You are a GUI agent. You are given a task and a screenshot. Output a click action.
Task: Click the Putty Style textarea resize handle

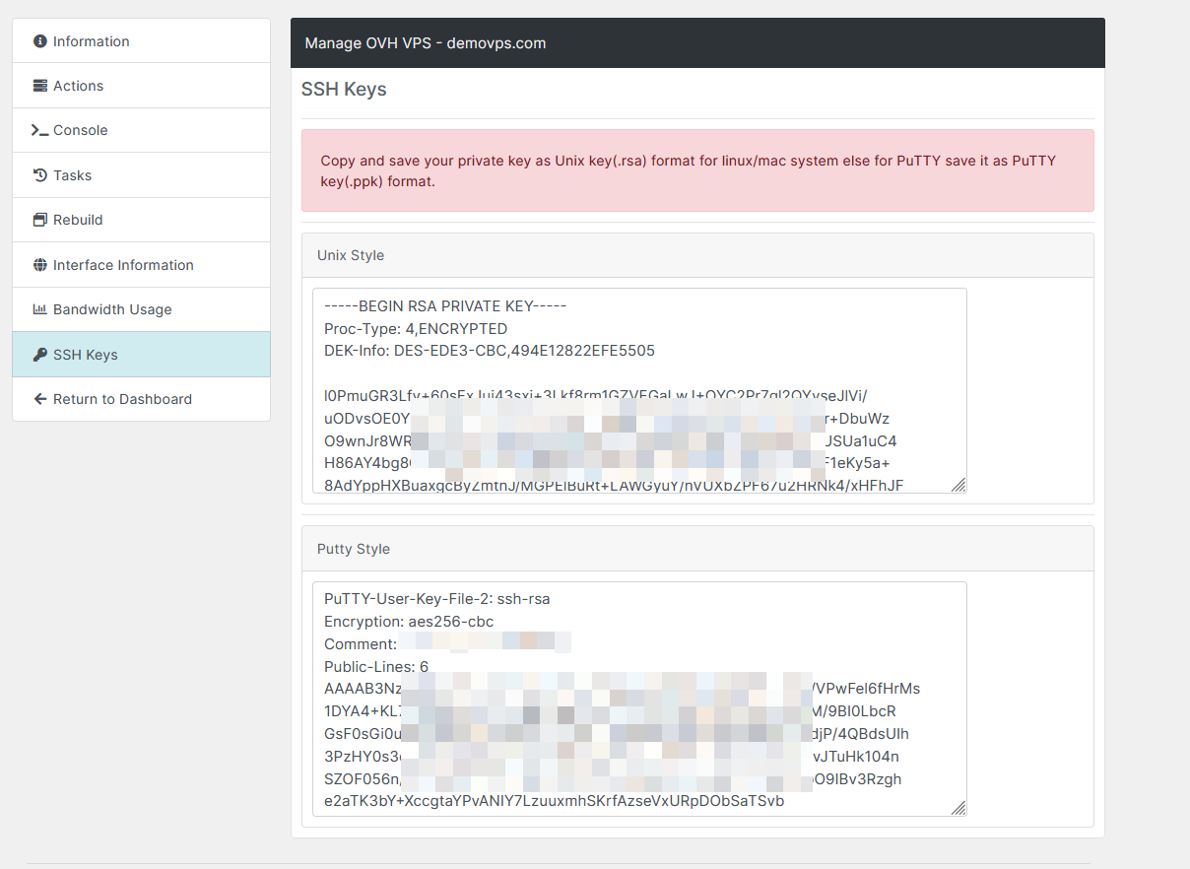click(959, 808)
